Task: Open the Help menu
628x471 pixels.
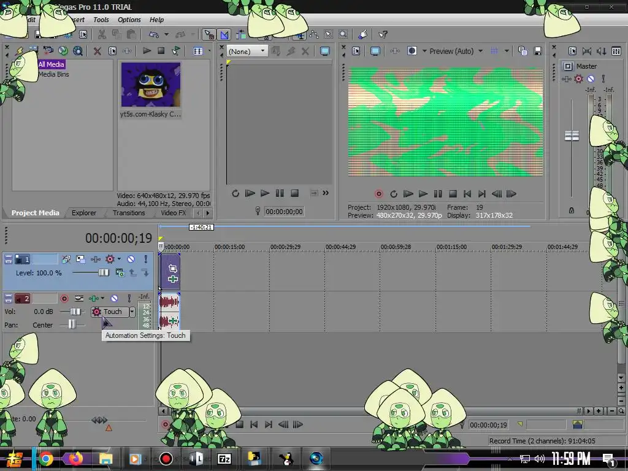Action: [156, 20]
